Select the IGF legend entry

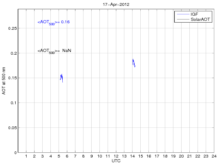point(187,14)
